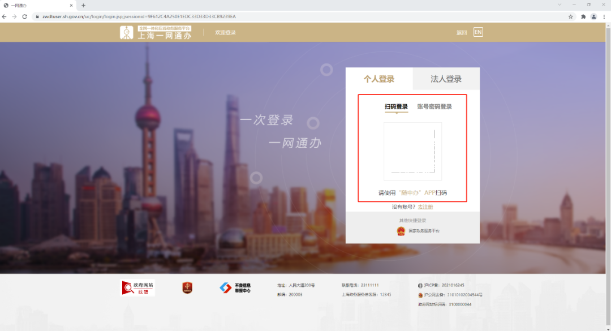Open the browser profile avatar
This screenshot has height=331, width=611.
tap(593, 16)
